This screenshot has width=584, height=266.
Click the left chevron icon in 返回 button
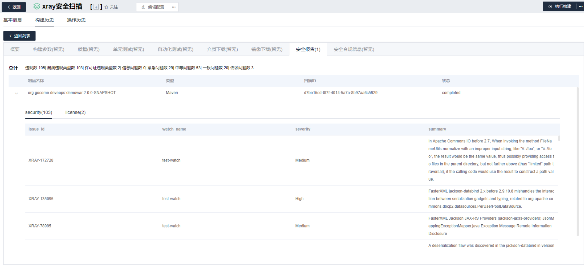pos(8,7)
